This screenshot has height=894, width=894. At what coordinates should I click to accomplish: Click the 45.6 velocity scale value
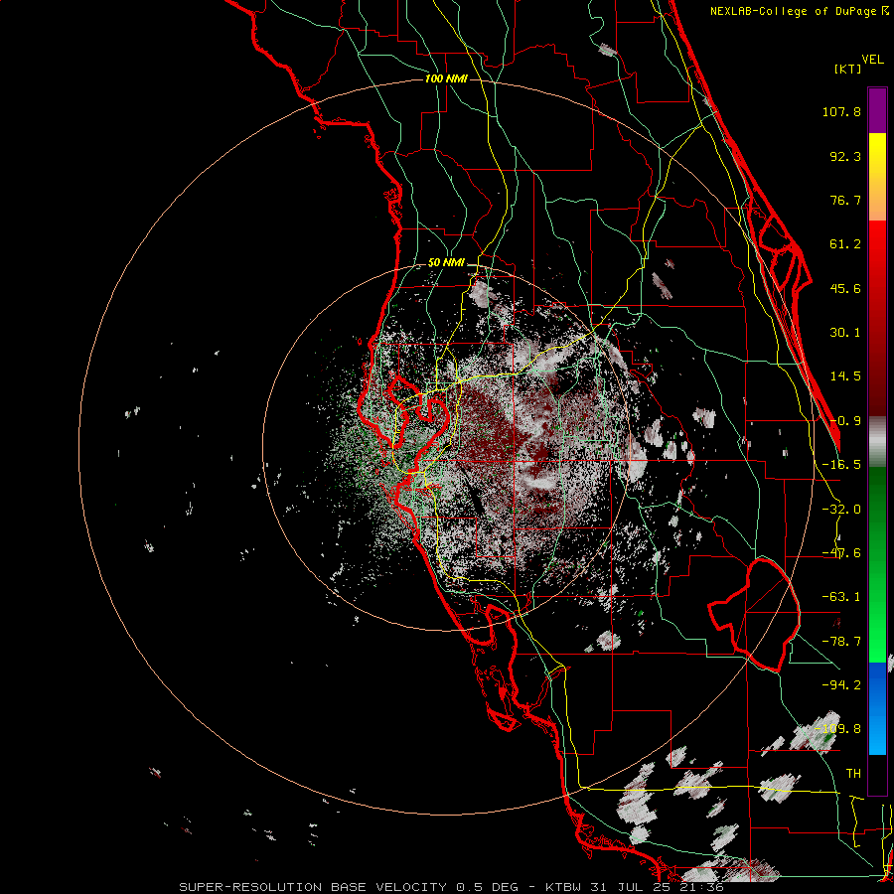coord(845,288)
